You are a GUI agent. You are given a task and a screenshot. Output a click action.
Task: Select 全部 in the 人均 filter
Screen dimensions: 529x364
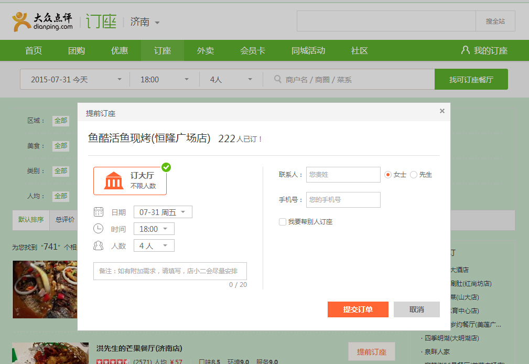(61, 196)
